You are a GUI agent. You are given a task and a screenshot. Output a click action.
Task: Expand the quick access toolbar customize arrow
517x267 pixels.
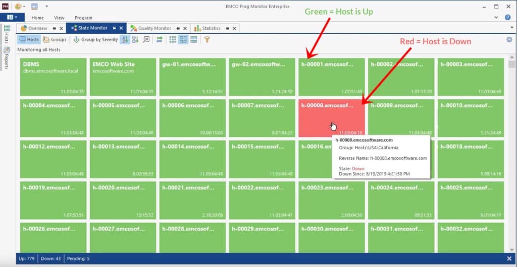tap(46, 6)
